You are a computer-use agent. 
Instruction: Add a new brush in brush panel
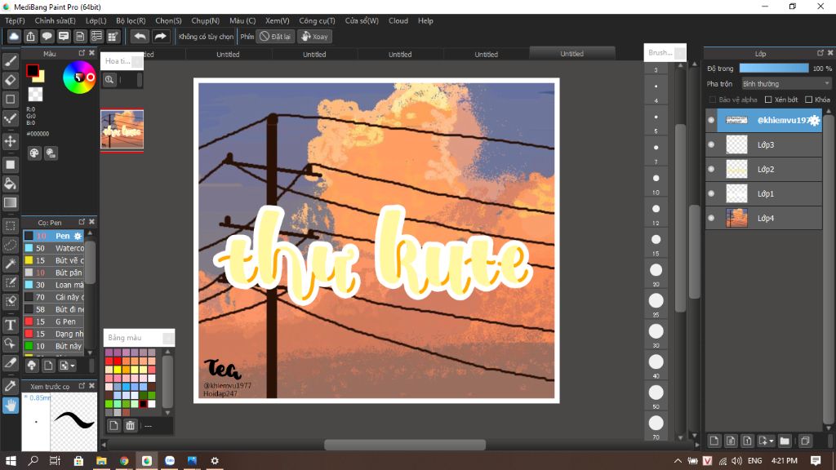[x=48, y=366]
